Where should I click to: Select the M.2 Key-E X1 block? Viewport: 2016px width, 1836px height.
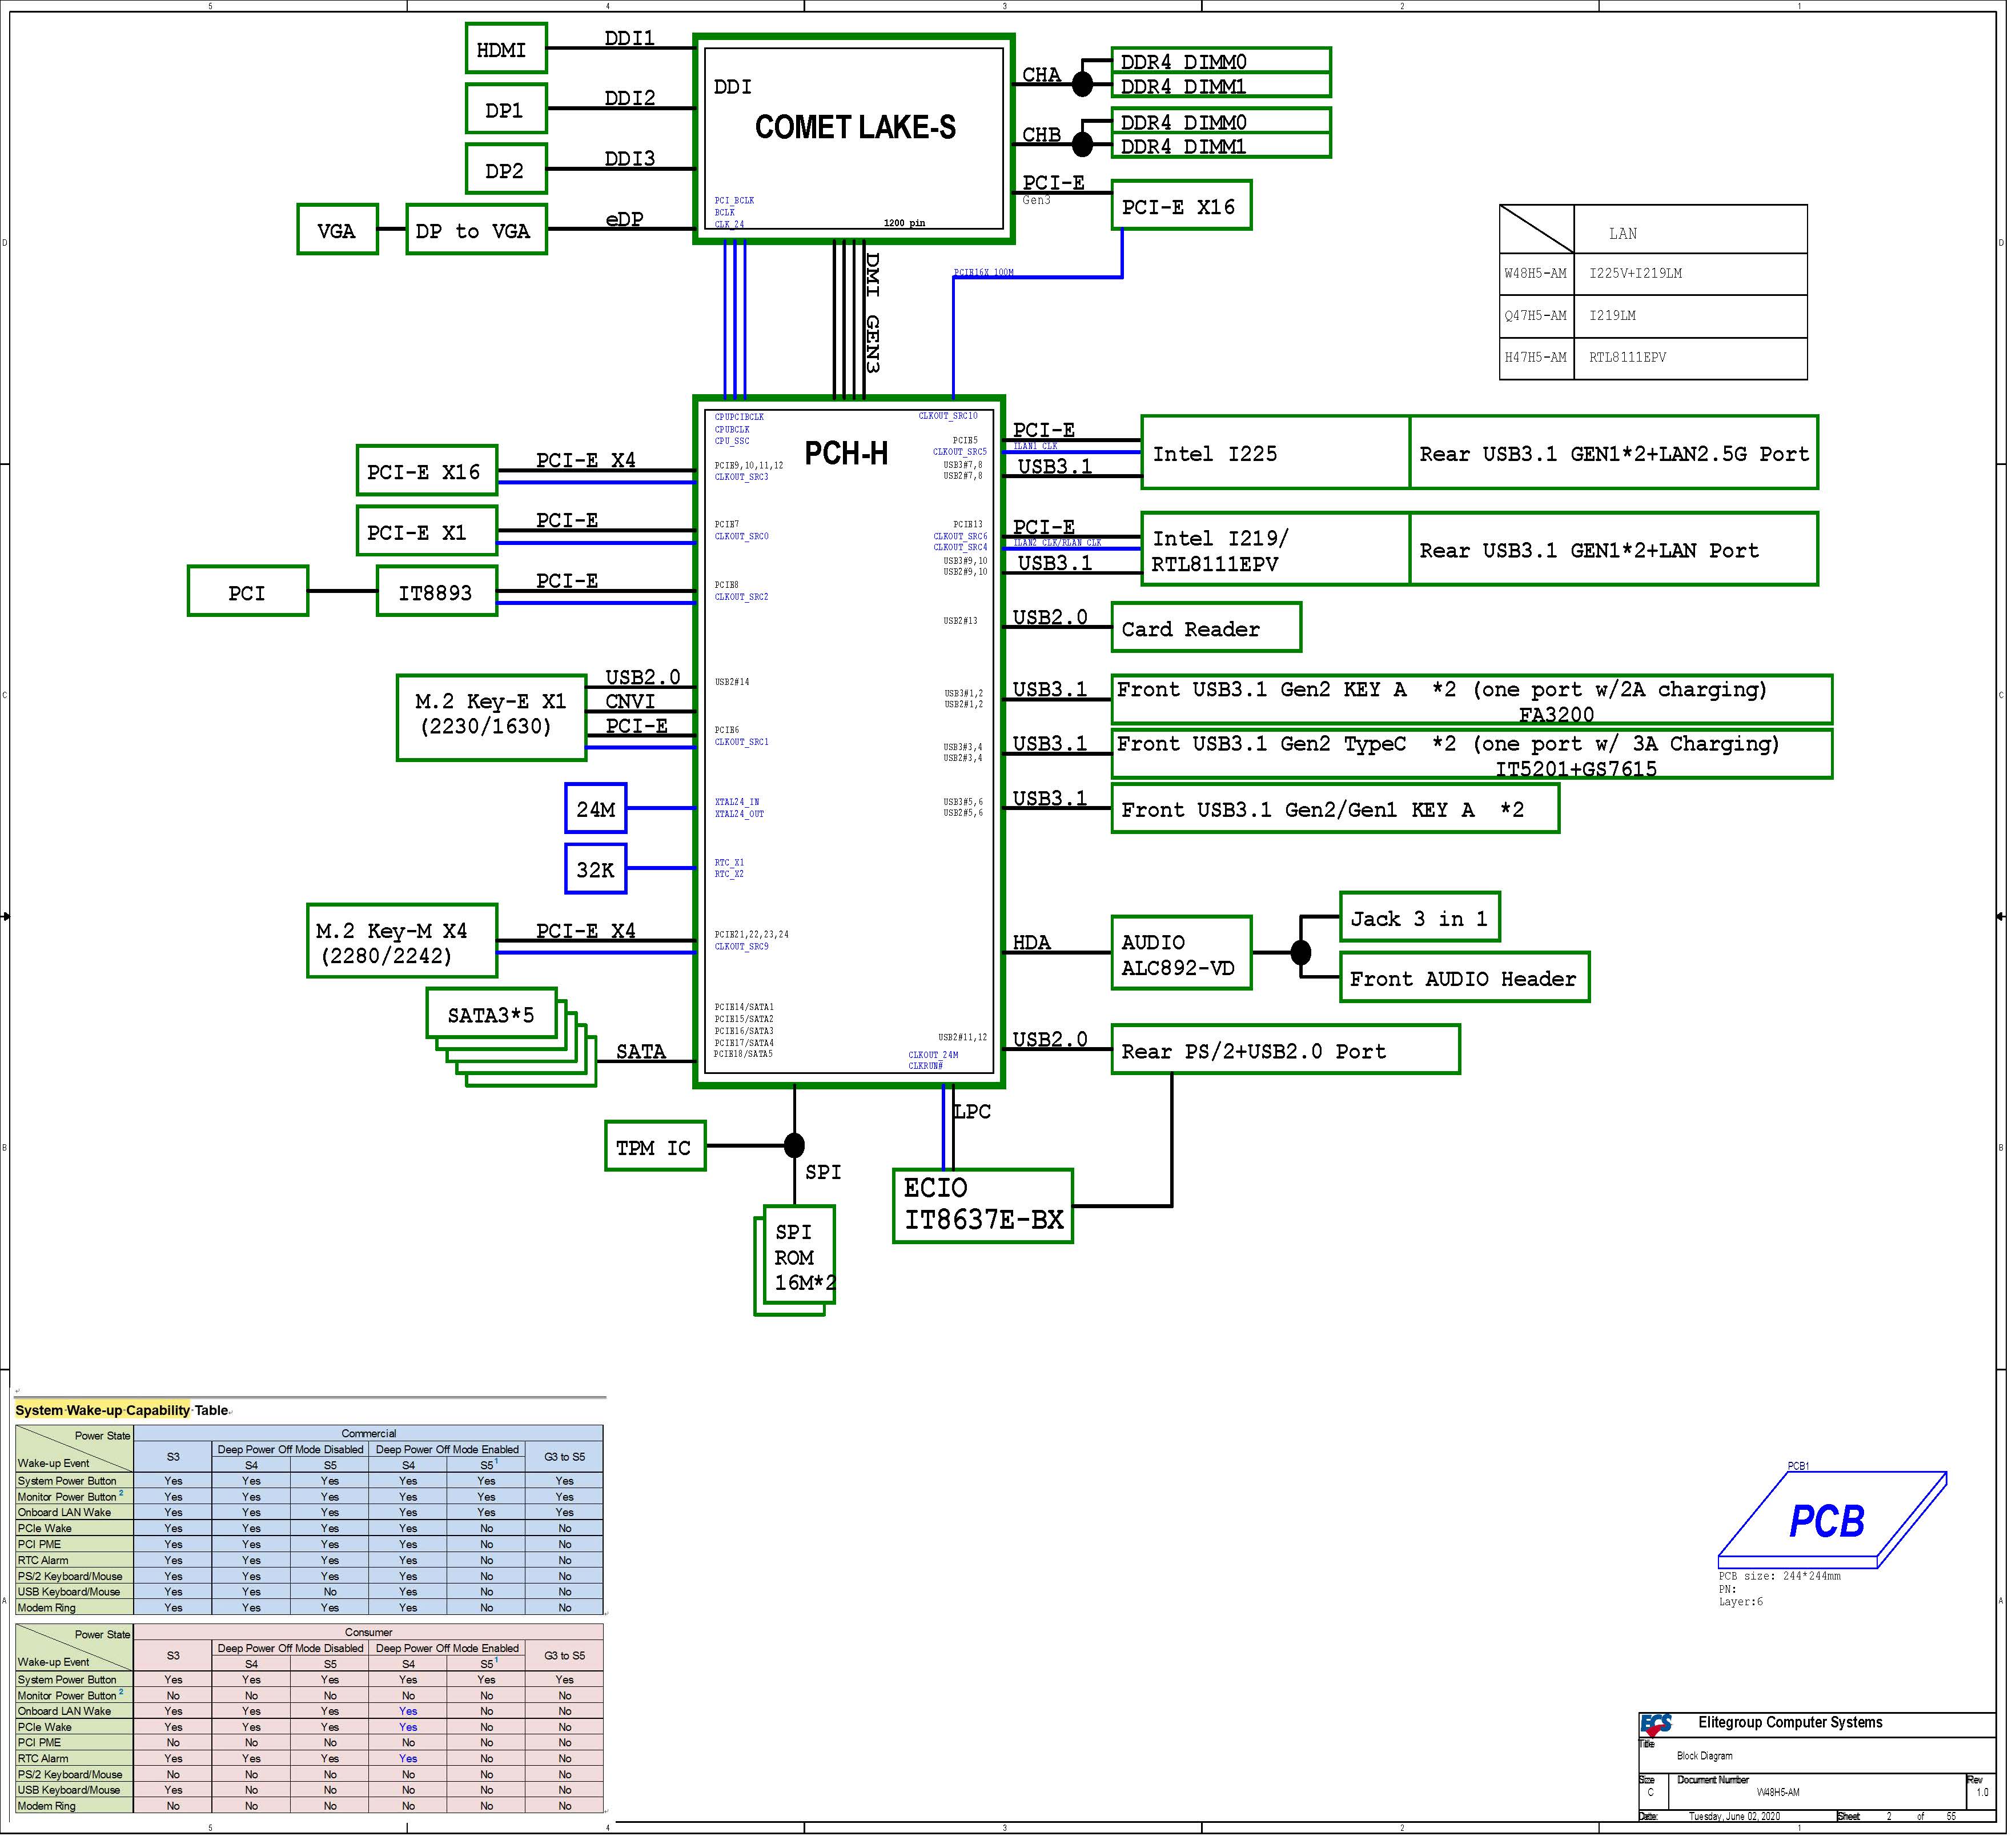coord(491,718)
